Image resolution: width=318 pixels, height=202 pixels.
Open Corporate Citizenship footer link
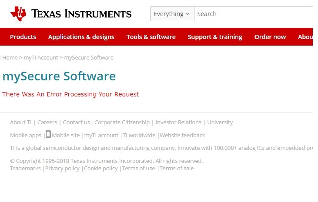point(122,123)
